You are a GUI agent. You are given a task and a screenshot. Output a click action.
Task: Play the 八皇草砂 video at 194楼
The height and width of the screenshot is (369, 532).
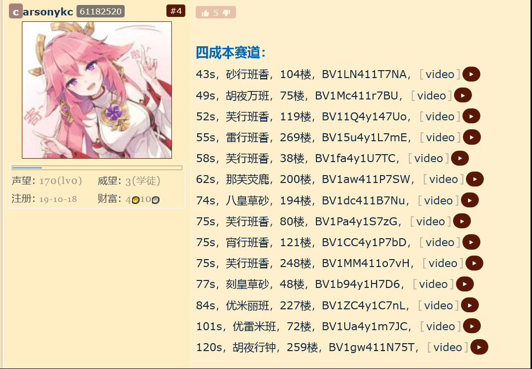[x=470, y=200]
